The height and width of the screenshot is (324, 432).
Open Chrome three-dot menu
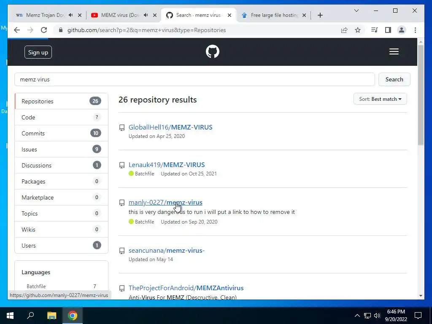pos(415,30)
